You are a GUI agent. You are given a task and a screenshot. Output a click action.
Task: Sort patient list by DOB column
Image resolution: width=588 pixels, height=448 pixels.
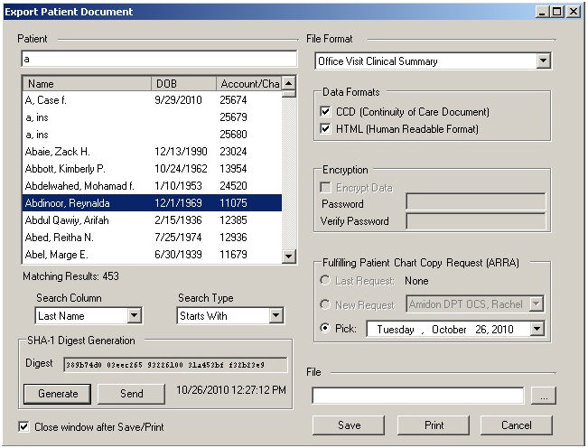point(183,84)
